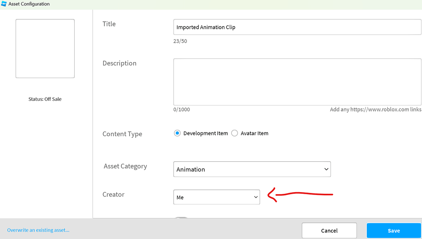Click the empty asset thumbnail preview box
This screenshot has width=422, height=239.
coord(45,48)
